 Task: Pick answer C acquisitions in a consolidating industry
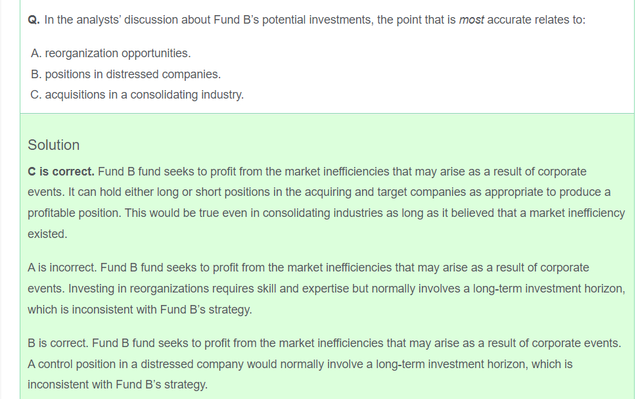137,95
